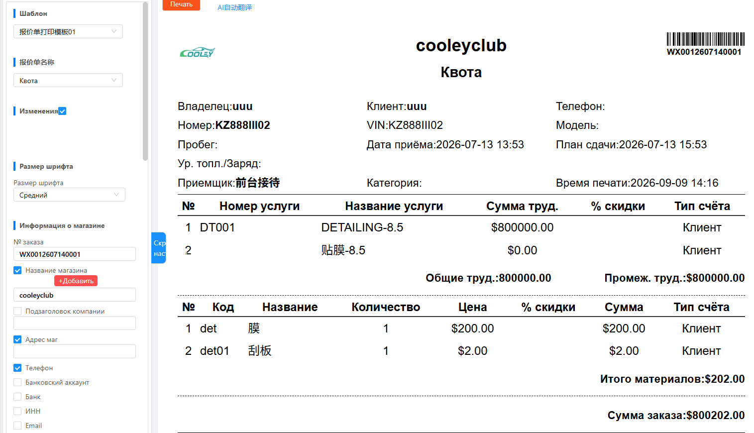Focus the empty Подзаголовок компании field

tap(75, 323)
